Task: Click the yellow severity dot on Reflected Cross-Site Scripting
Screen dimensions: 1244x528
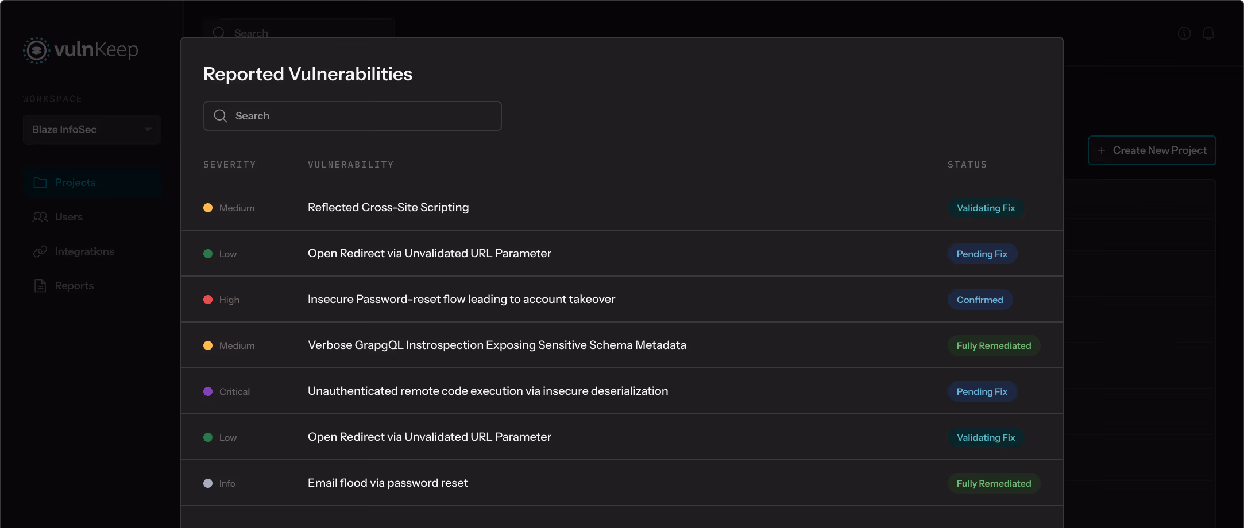Action: 208,208
